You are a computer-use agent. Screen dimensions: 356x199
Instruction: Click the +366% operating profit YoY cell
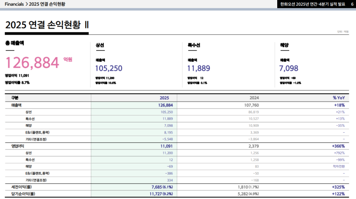click(x=338, y=146)
